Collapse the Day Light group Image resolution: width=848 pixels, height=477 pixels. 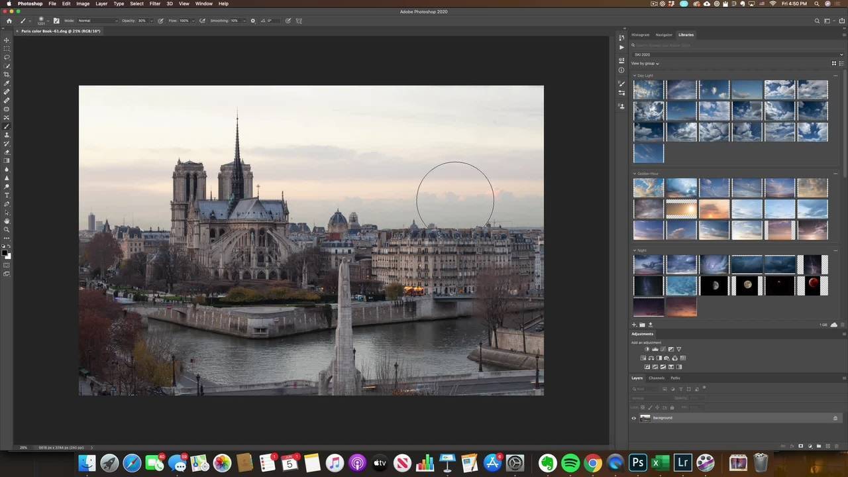(634, 76)
